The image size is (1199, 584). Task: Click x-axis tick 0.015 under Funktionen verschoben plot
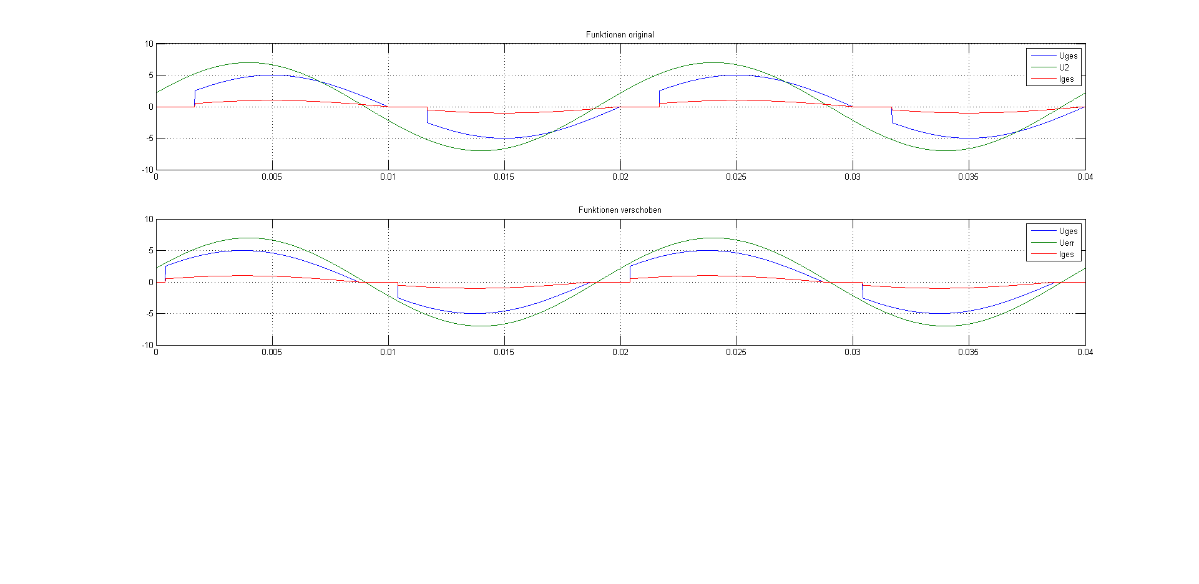[504, 353]
